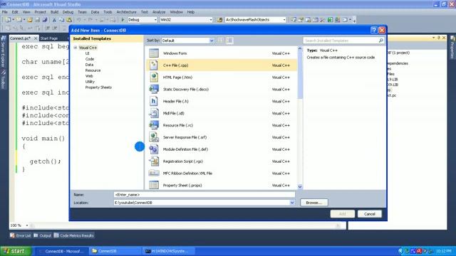The width and height of the screenshot is (456, 256).
Task: Collapse the Visual C++ tree node
Action: pos(76,48)
